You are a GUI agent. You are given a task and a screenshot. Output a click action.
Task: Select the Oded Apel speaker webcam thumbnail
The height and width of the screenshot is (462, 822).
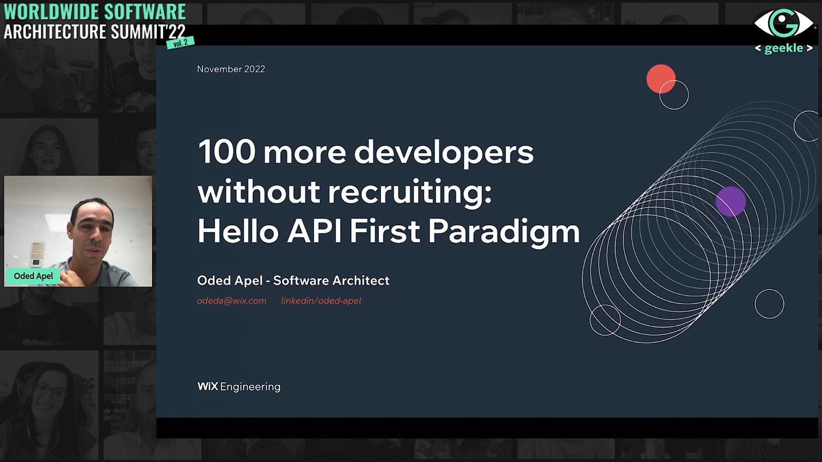point(78,231)
